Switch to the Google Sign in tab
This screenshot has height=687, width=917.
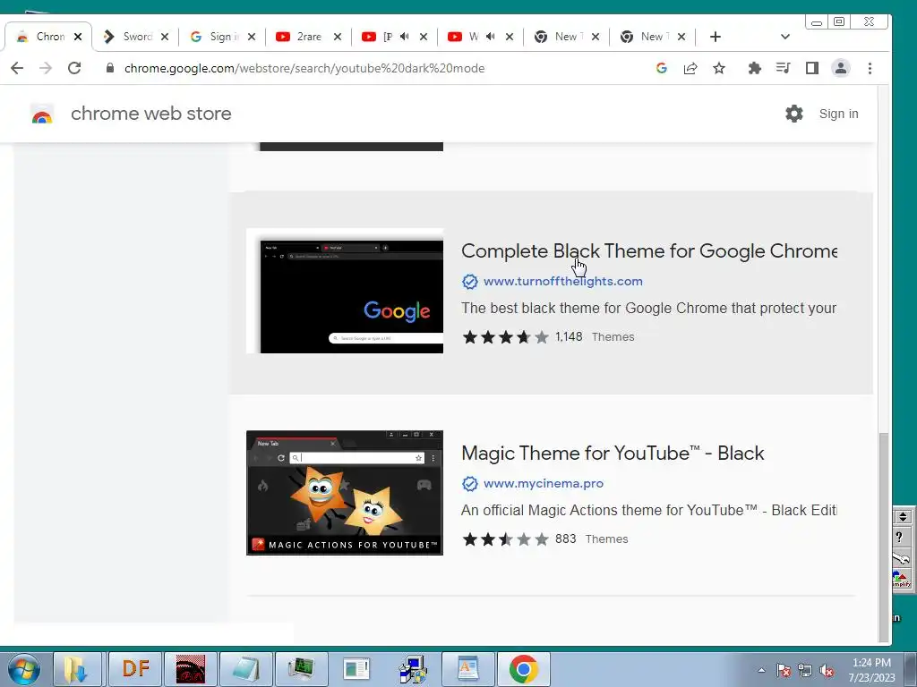pos(215,36)
